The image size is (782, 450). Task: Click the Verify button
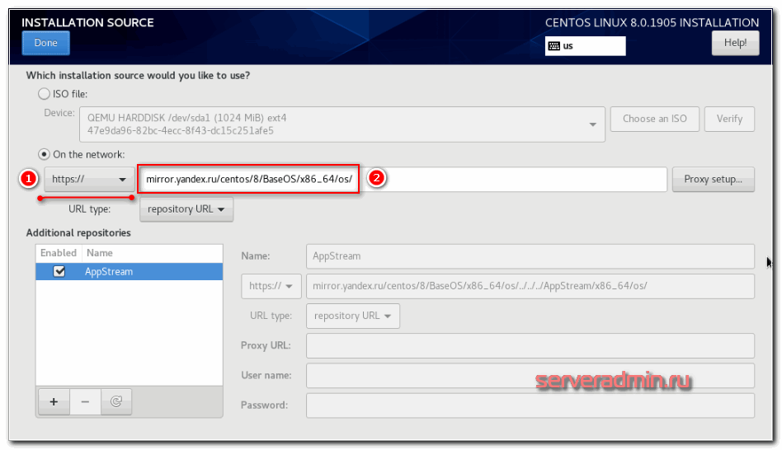pyautogui.click(x=729, y=119)
